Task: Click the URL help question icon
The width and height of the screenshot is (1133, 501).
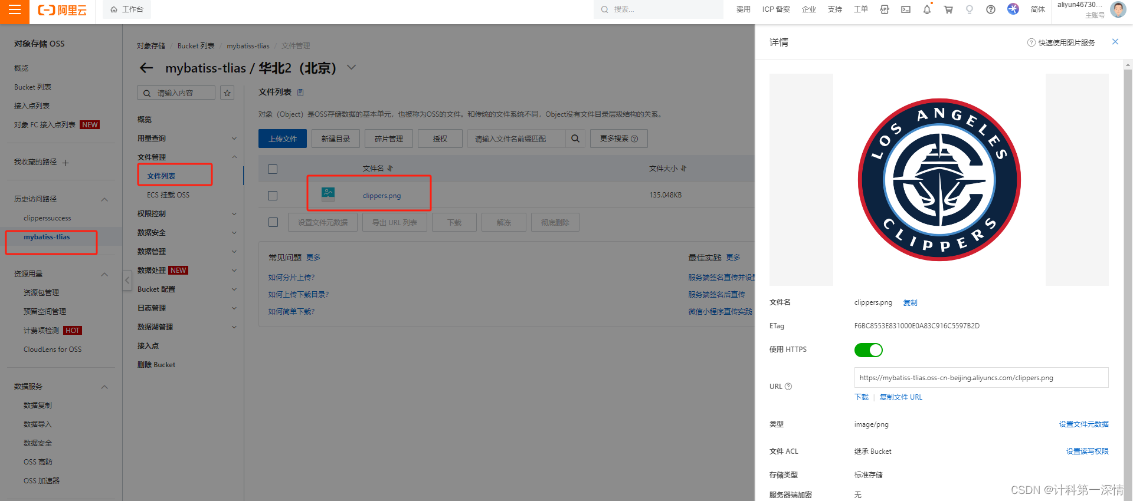Action: coord(788,387)
